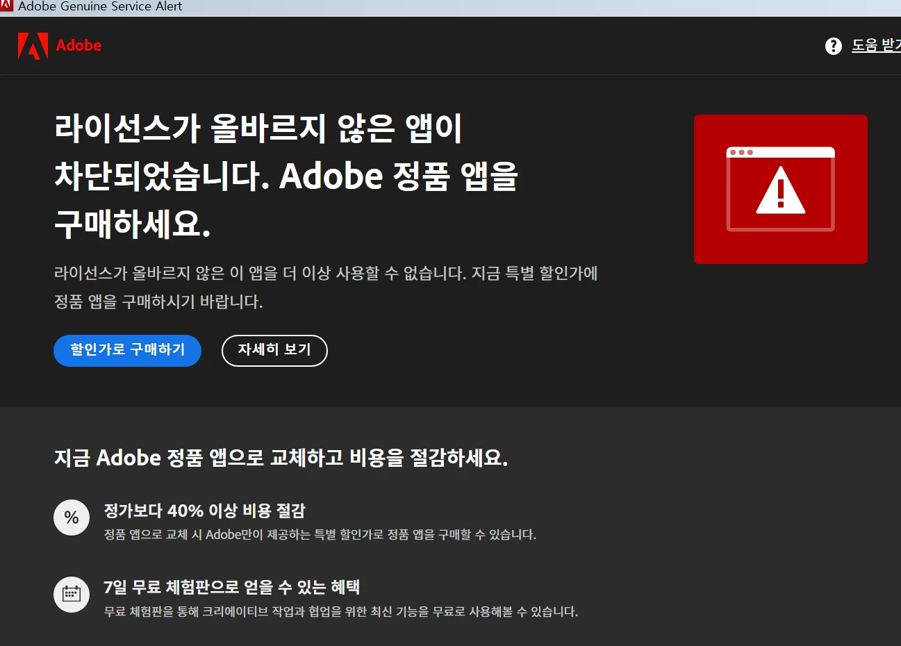
Task: Click the red warning window illustration
Action: tap(780, 189)
